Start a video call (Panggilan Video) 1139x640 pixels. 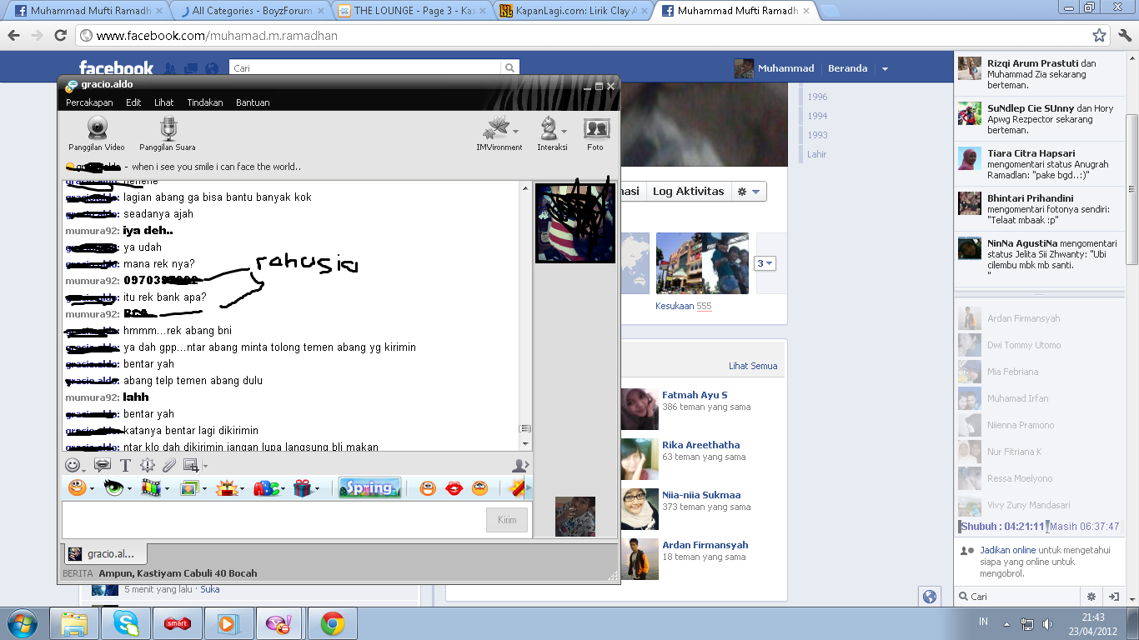(98, 133)
